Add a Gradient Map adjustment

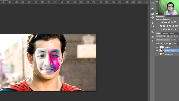click(x=172, y=29)
